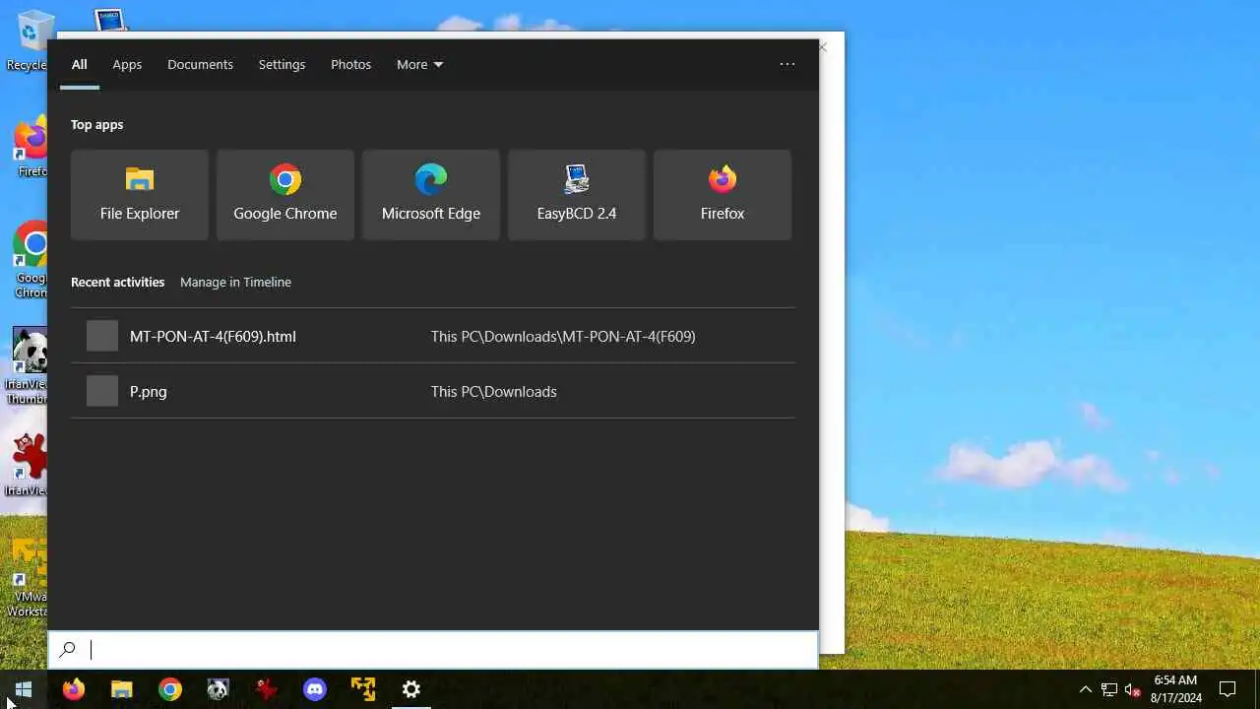Switch to the All search tab
Image resolution: width=1260 pixels, height=709 pixels.
[x=80, y=64]
